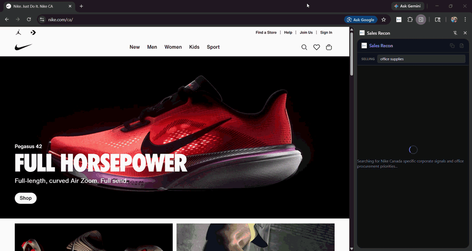Click the 'Full-length, curved Air Zoom' tagline
This screenshot has height=251, width=472.
(71, 181)
